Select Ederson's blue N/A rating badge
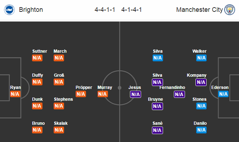Viewport: 239px width, 142px height. [223, 94]
